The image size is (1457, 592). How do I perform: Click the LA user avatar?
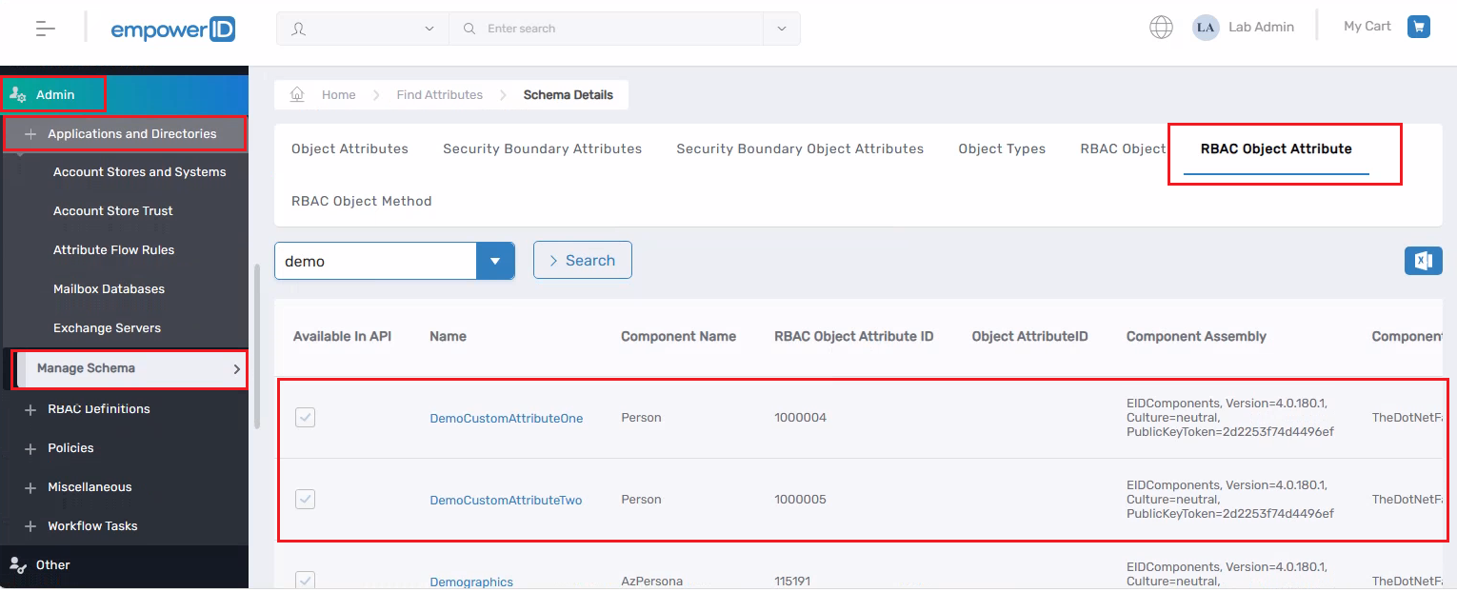click(x=1206, y=27)
